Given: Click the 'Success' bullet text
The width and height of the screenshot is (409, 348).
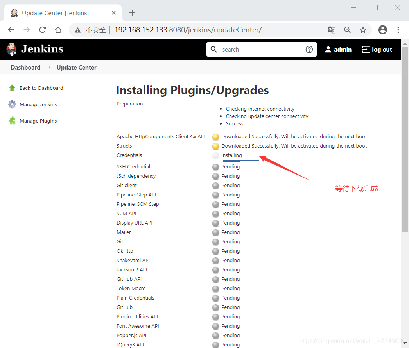Looking at the screenshot, I should [235, 124].
